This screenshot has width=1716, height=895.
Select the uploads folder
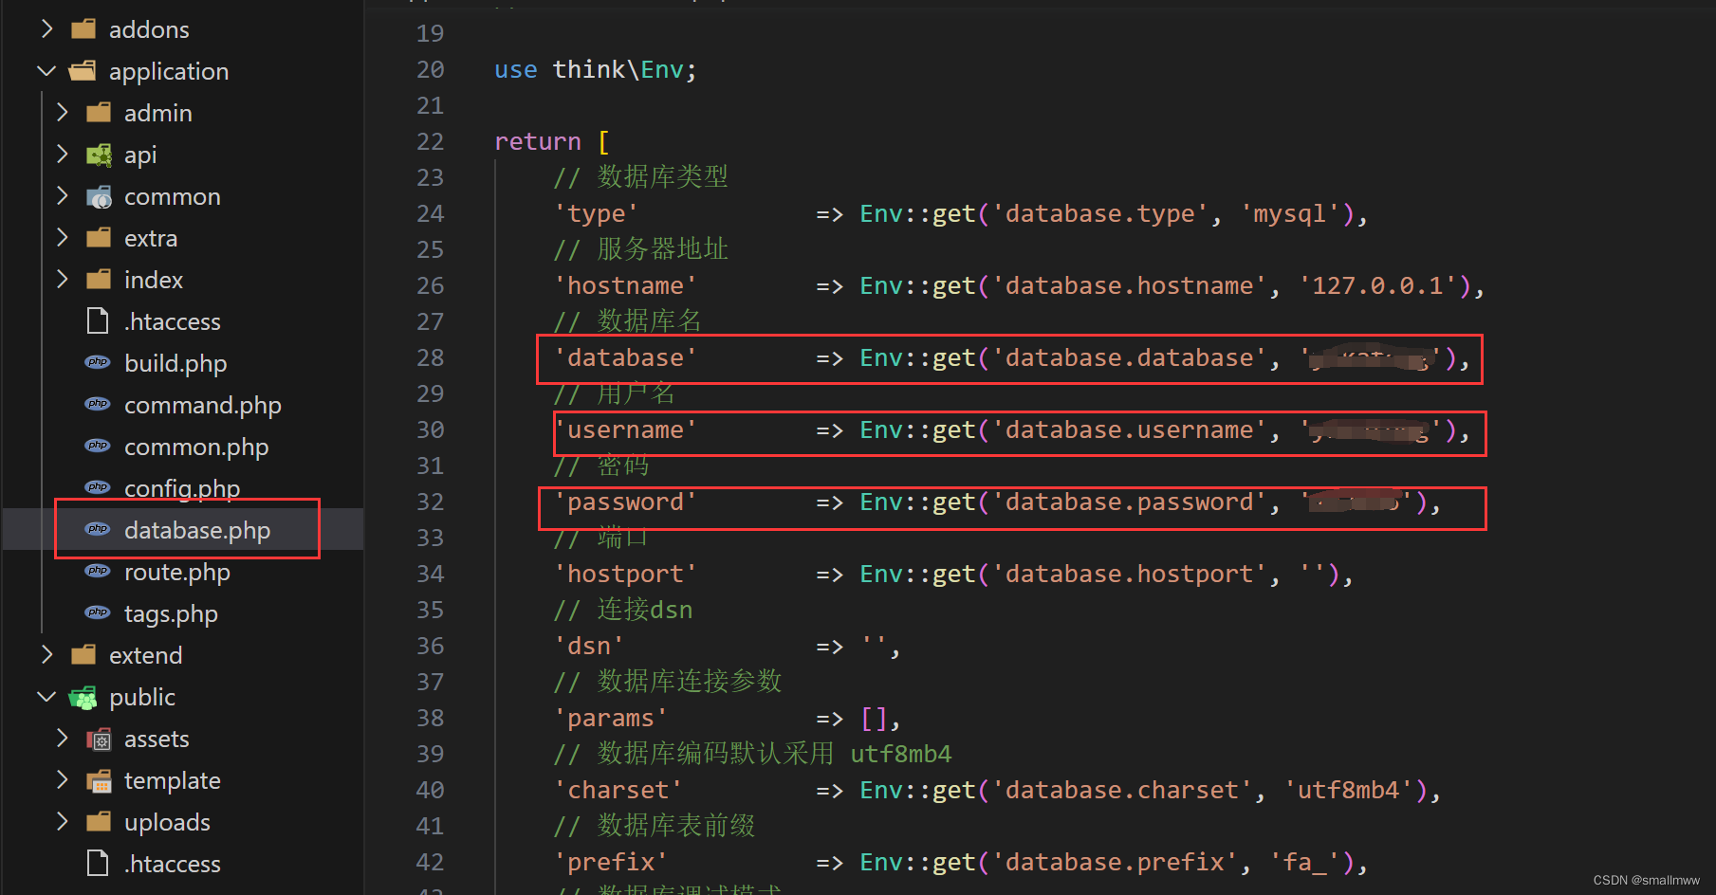click(167, 822)
